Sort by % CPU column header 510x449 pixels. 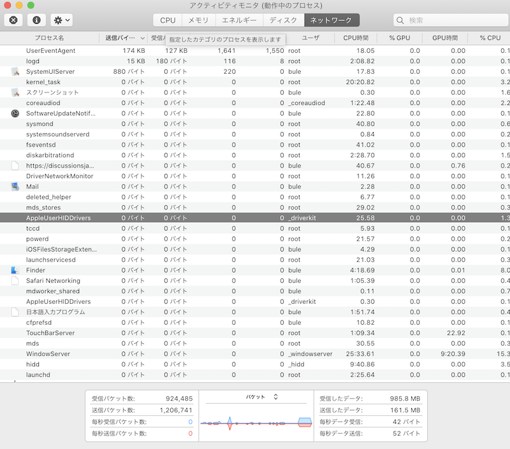tap(490, 38)
